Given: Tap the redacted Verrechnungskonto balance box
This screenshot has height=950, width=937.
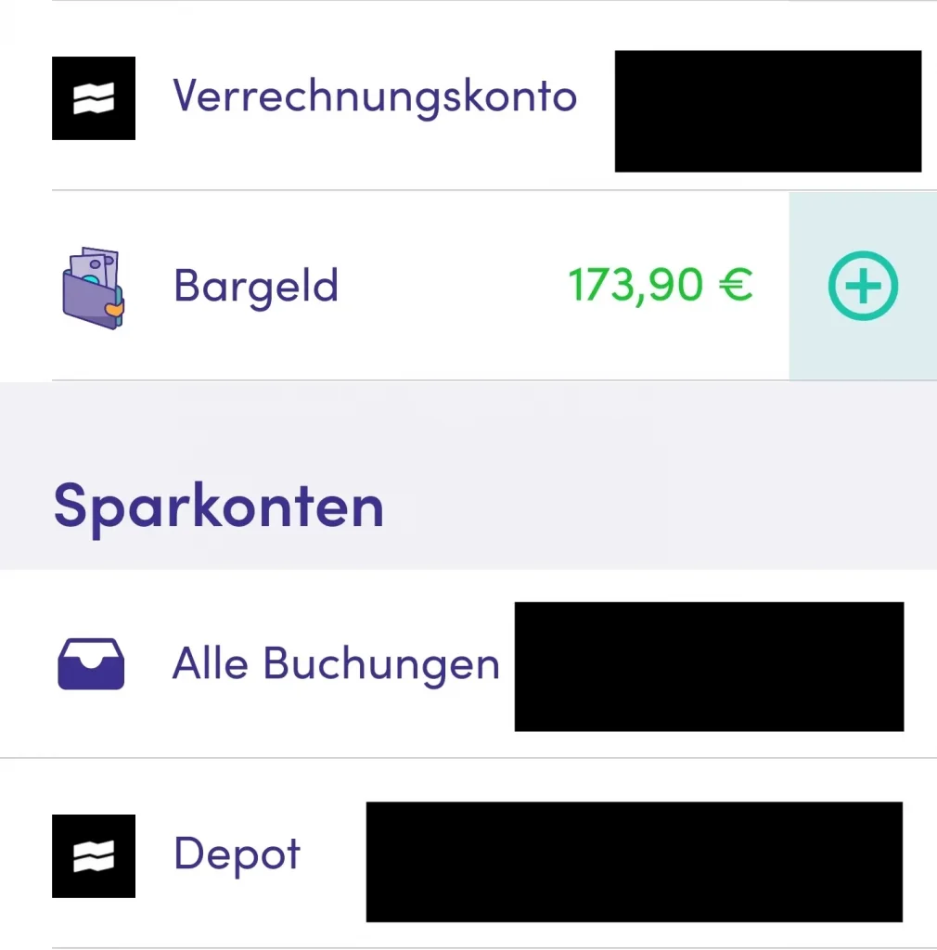Looking at the screenshot, I should click(x=767, y=111).
